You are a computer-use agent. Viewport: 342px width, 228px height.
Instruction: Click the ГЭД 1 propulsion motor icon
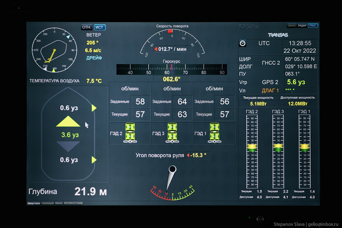214,134
